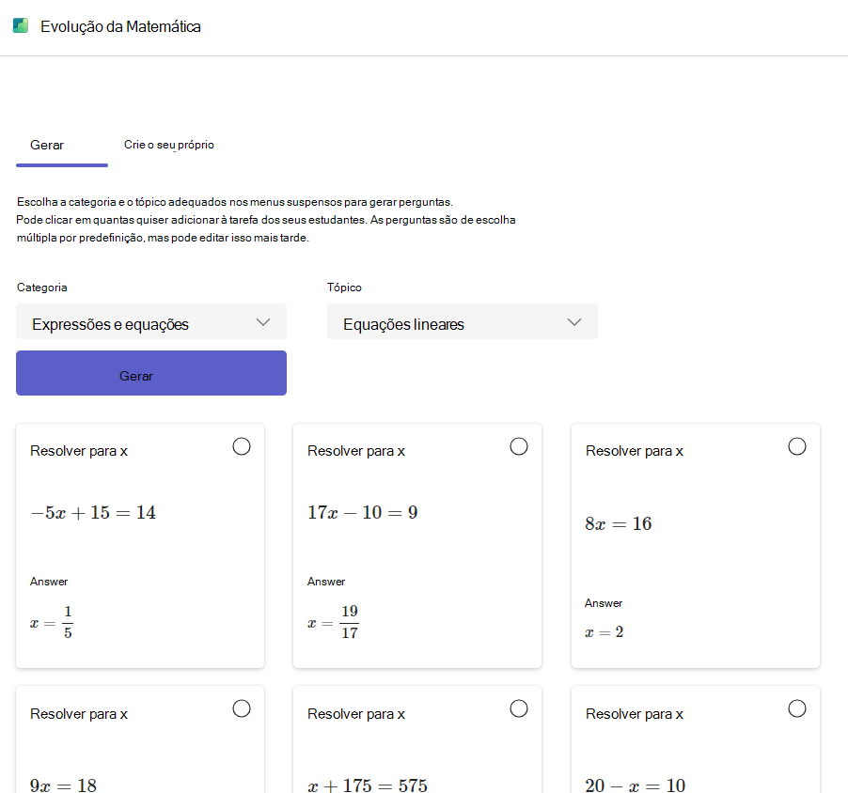Expand the Tópico dropdown chevron arrow
The image size is (848, 793).
574,322
